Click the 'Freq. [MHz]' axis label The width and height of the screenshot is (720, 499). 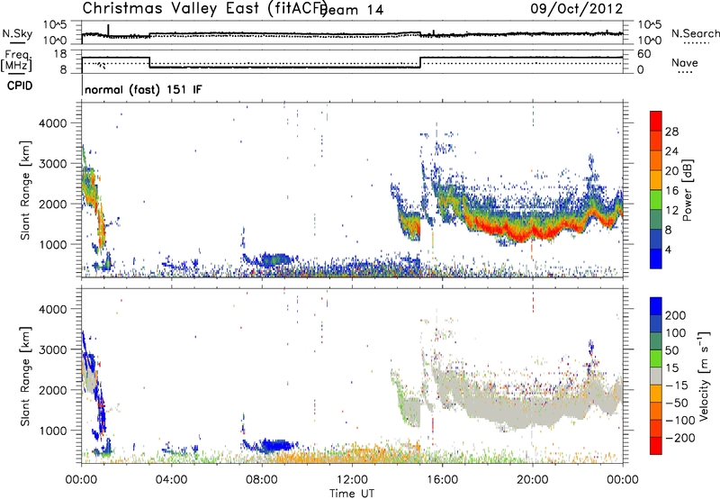[x=17, y=61]
